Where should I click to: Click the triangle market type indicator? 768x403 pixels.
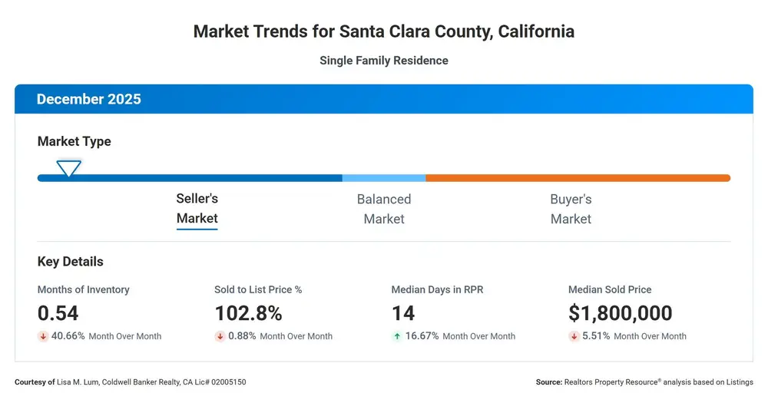pyautogui.click(x=68, y=168)
